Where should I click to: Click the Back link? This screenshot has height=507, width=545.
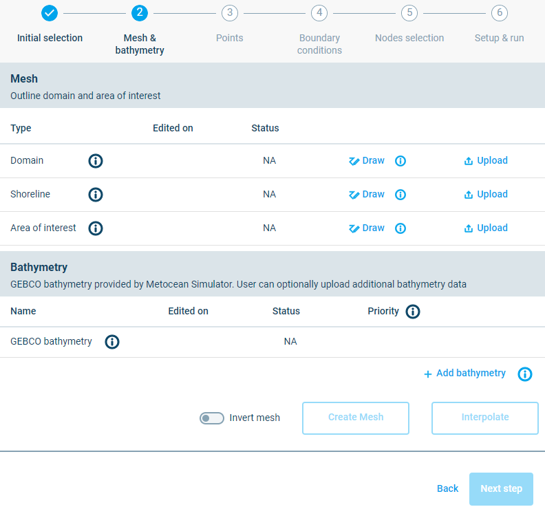point(447,488)
